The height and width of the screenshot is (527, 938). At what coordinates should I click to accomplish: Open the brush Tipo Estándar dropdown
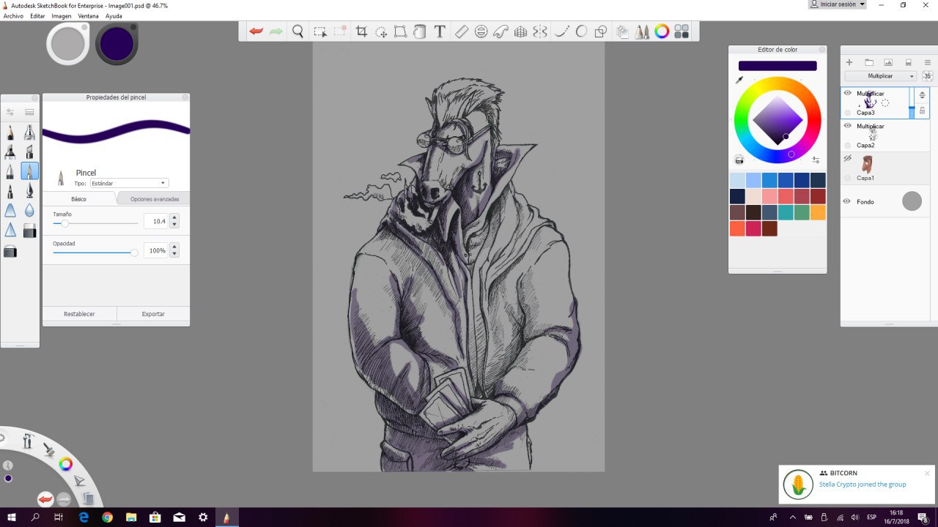tap(128, 183)
